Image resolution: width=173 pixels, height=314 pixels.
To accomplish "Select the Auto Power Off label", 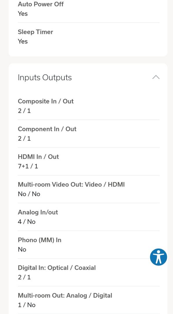I will [41, 4].
